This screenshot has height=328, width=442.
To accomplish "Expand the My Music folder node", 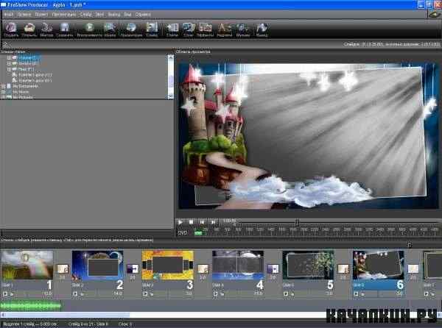I will [3, 92].
